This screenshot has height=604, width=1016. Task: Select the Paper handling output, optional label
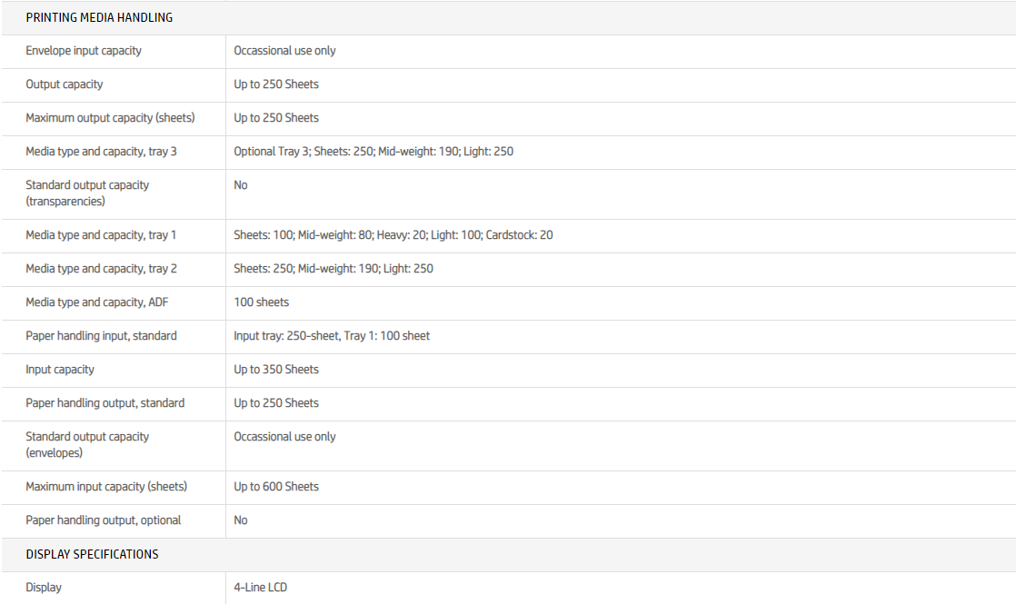[x=103, y=520]
